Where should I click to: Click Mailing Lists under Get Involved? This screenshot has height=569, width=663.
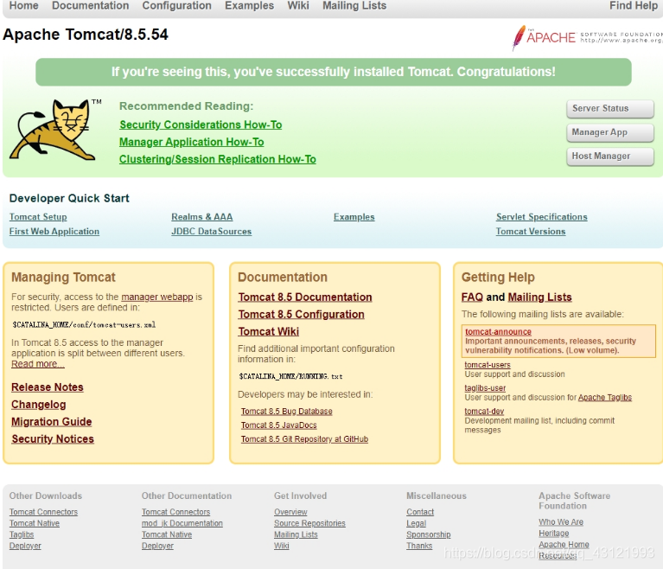click(296, 534)
